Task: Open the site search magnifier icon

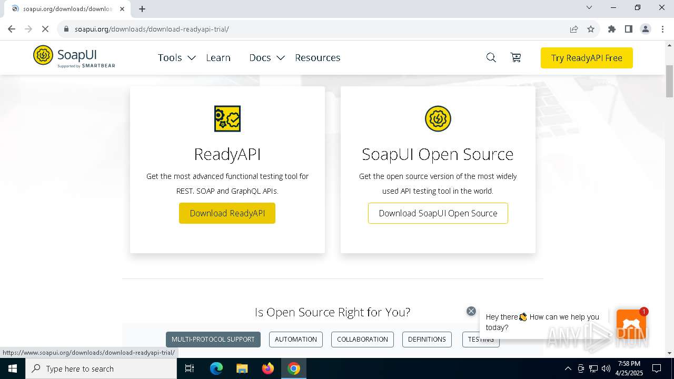Action: click(x=491, y=57)
